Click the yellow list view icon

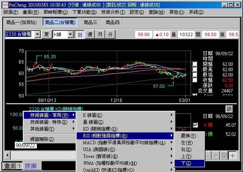point(224,156)
